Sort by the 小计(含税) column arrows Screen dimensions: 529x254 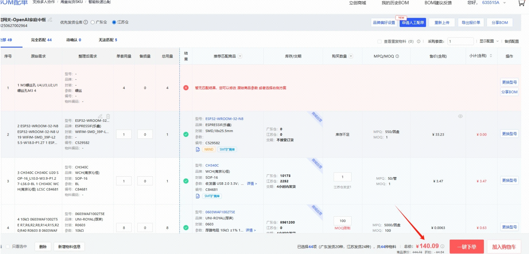(x=491, y=56)
